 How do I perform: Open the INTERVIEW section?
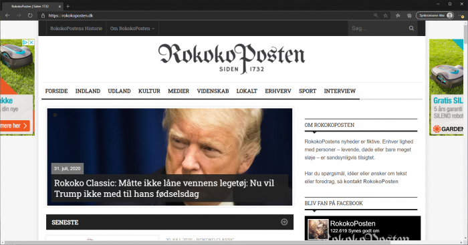coord(340,91)
